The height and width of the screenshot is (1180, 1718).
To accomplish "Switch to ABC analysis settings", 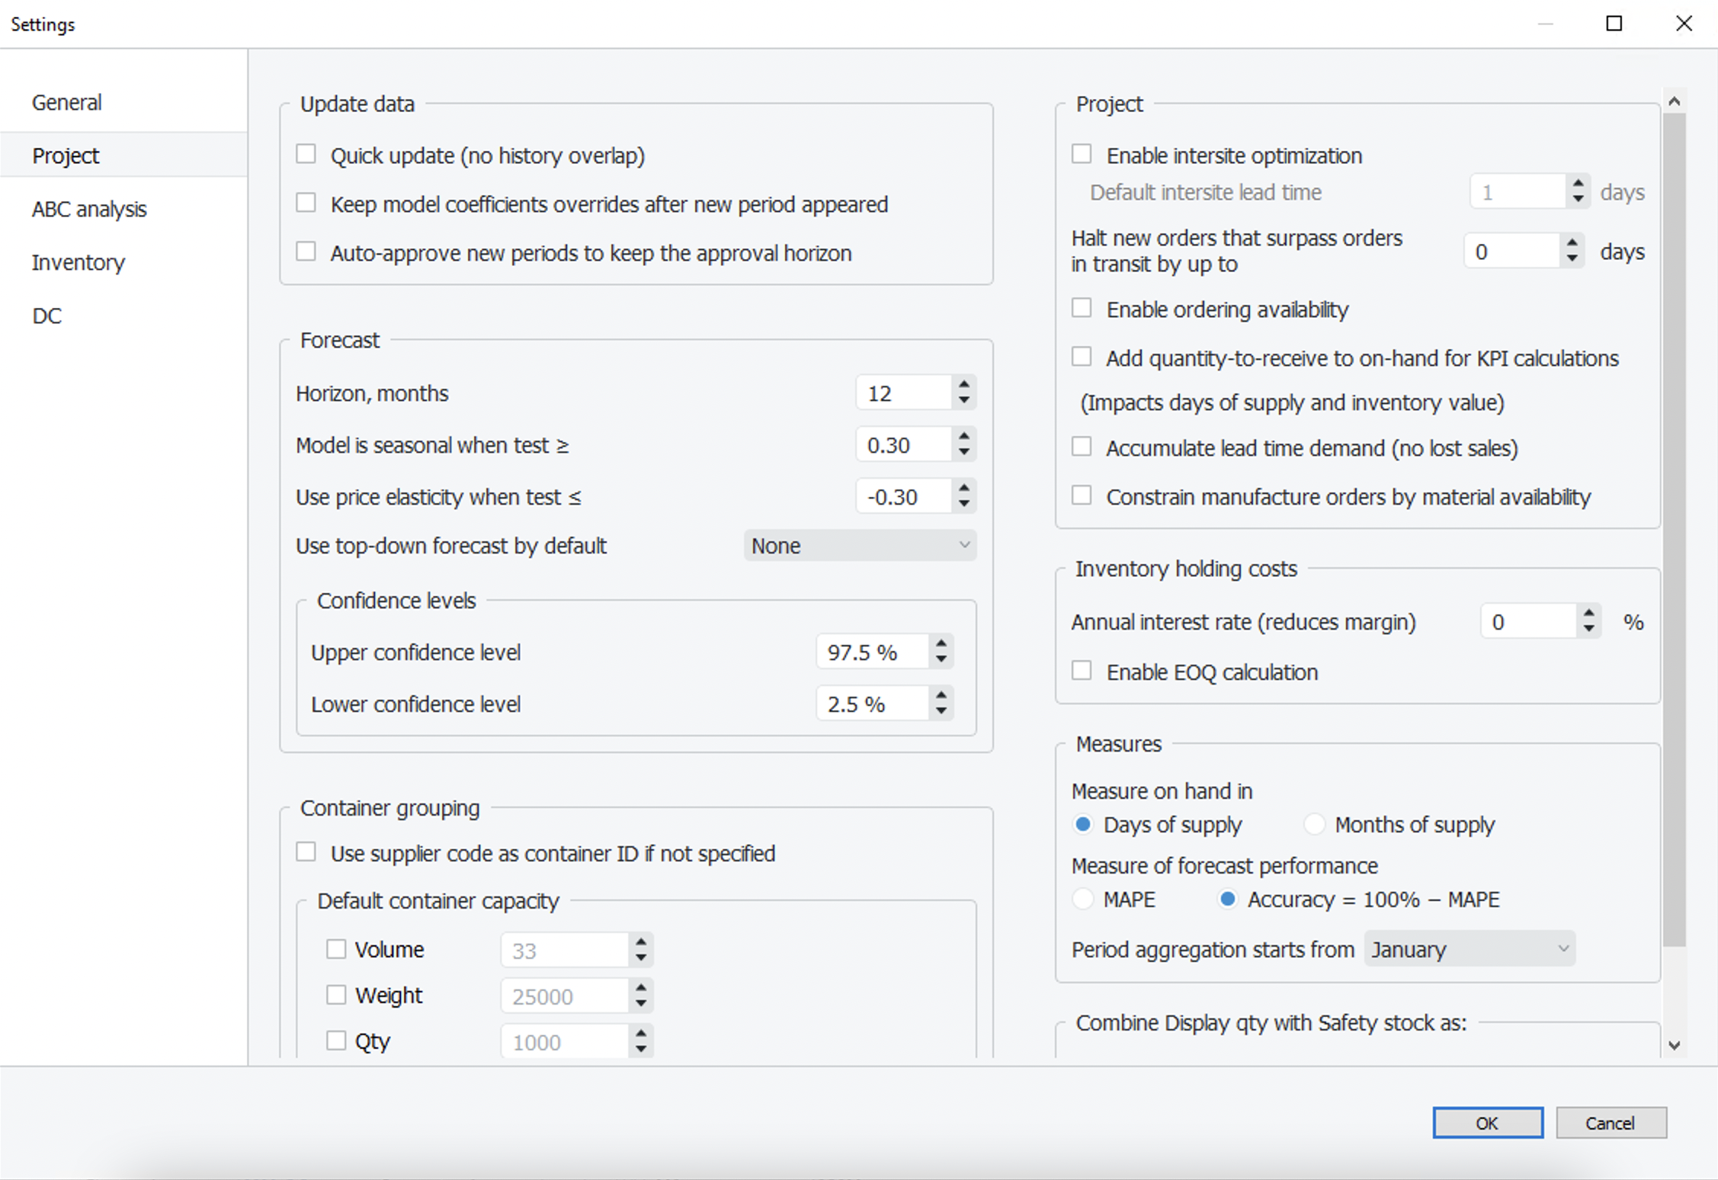I will 89,209.
